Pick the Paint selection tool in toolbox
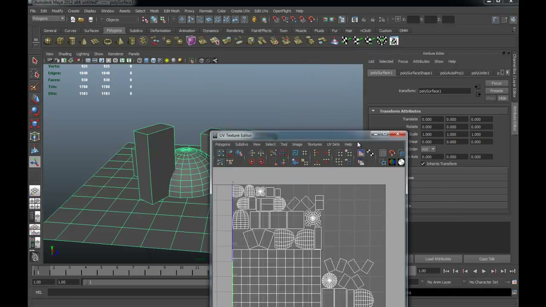Viewport: 546px width, 307px height. pyautogui.click(x=35, y=87)
